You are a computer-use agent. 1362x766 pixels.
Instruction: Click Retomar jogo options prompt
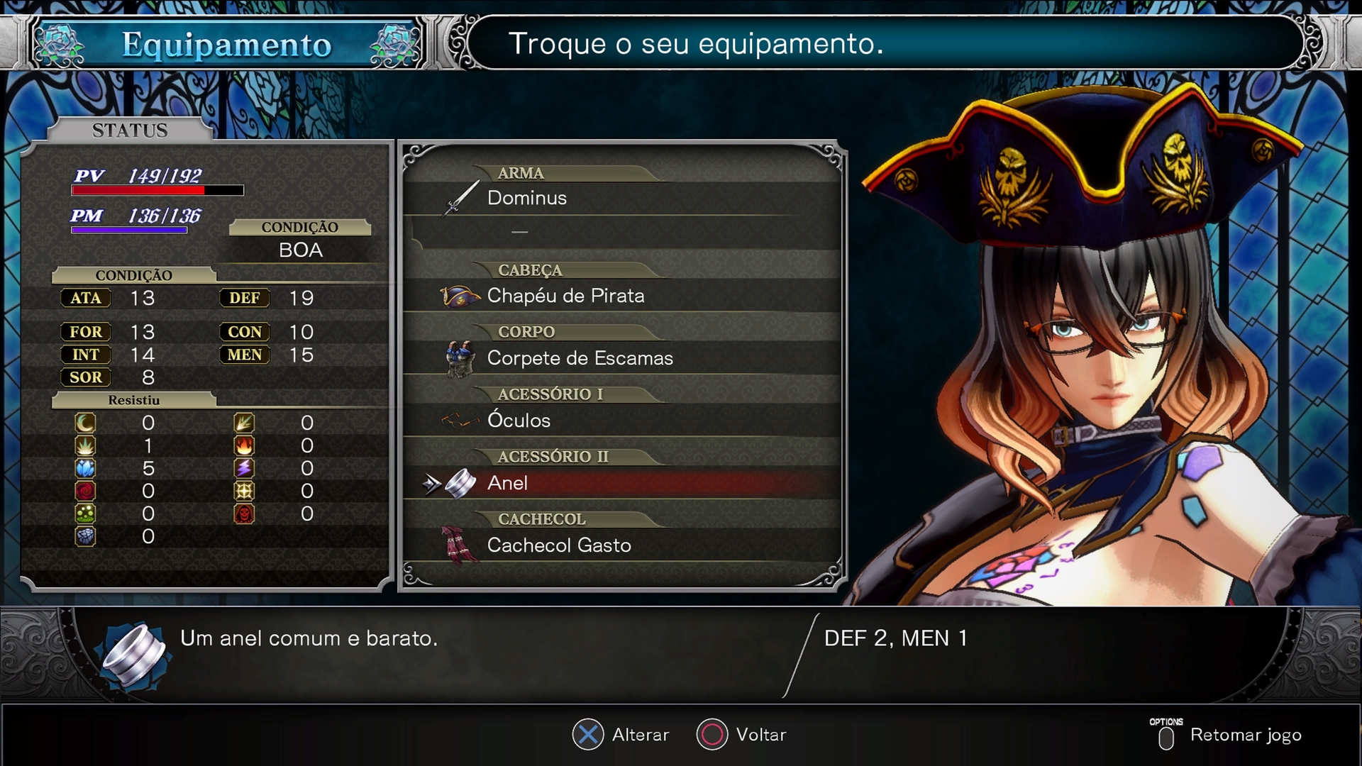[x=1226, y=735]
